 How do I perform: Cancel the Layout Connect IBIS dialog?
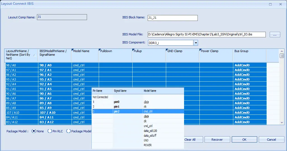(x=271, y=140)
